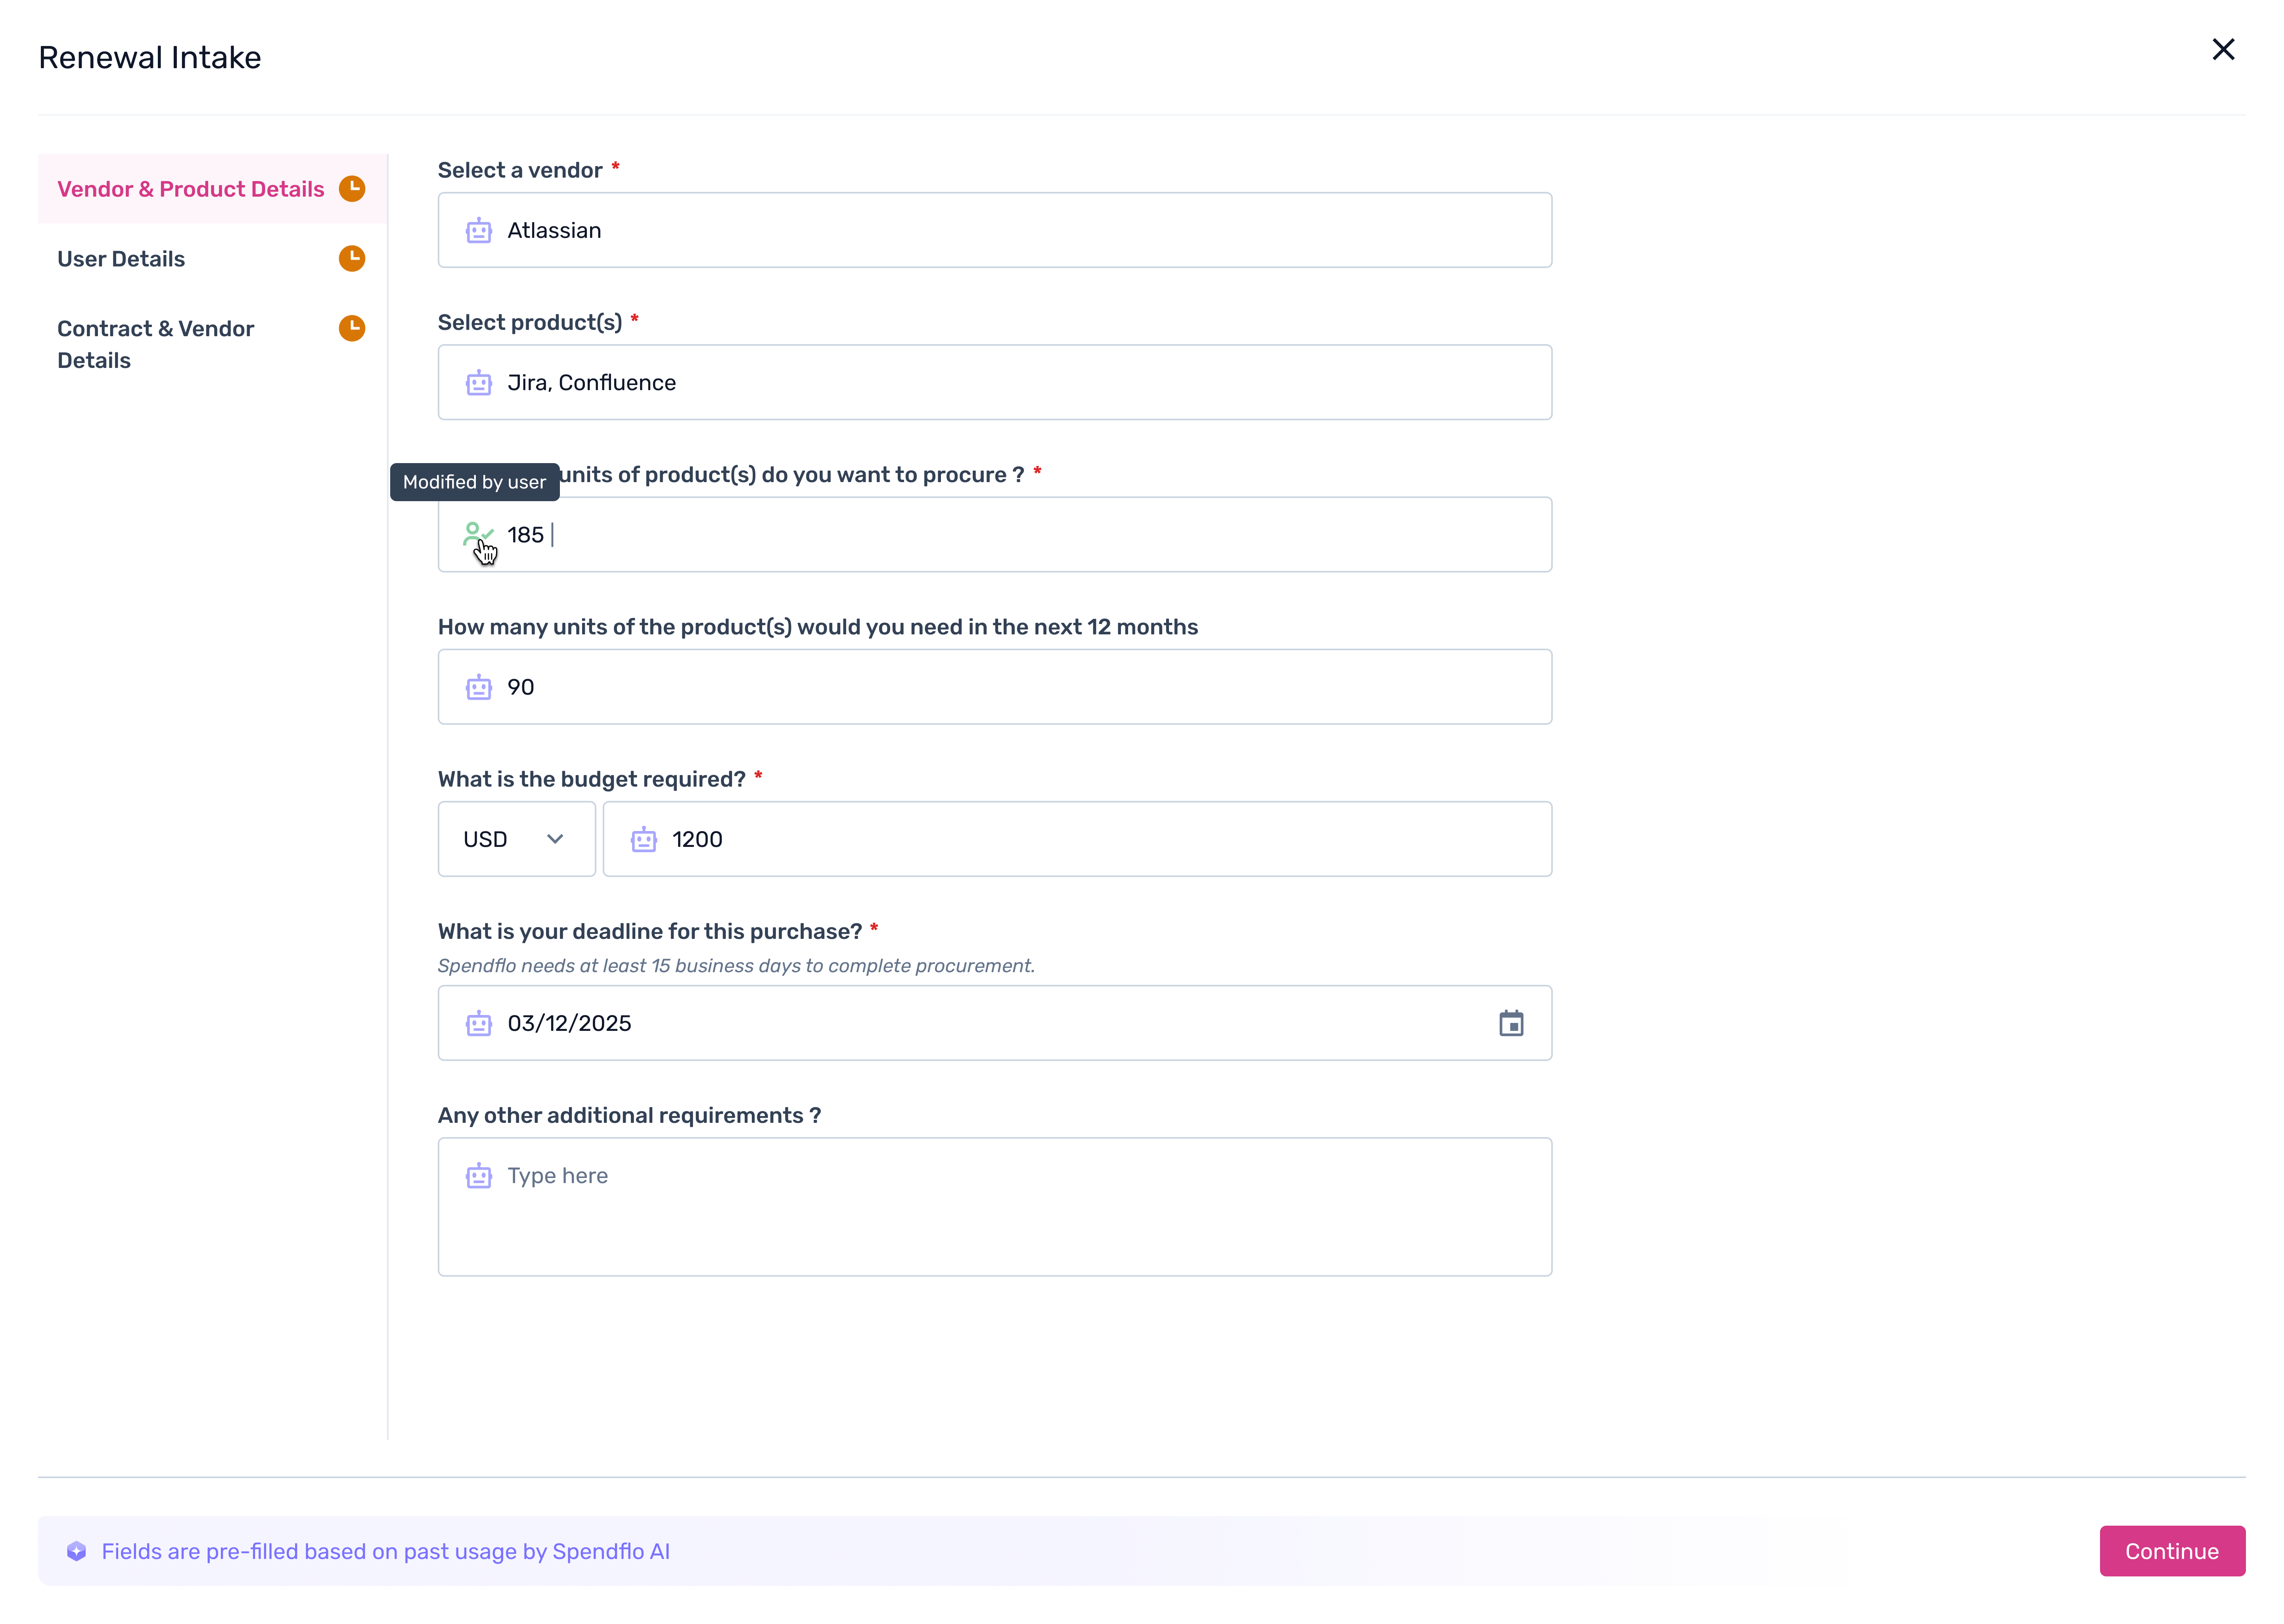Click clock badge next to User Details
This screenshot has height=1624, width=2284.
(x=352, y=258)
